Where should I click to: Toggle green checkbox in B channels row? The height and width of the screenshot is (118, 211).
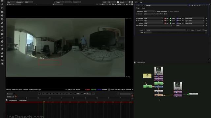pyautogui.click(x=170, y=21)
